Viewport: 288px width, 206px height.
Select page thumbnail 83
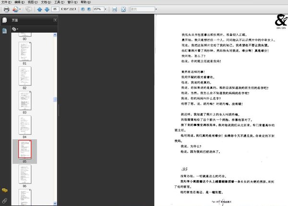pos(25,100)
